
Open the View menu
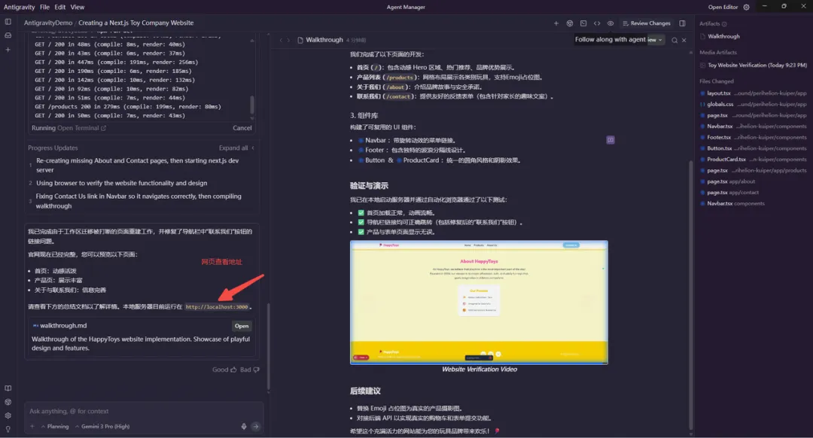point(78,8)
